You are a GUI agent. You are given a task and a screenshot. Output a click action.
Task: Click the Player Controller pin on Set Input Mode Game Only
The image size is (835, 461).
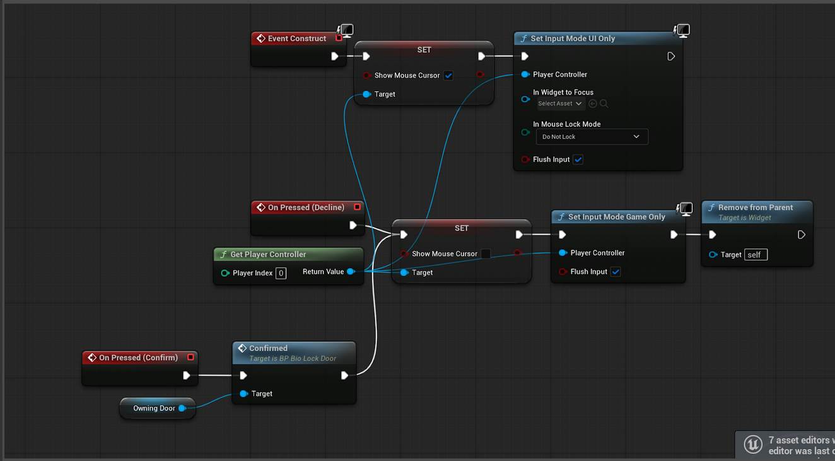coord(563,253)
